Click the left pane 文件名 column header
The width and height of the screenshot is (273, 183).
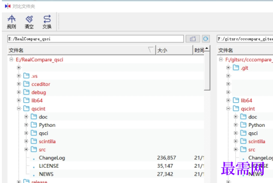82,50
